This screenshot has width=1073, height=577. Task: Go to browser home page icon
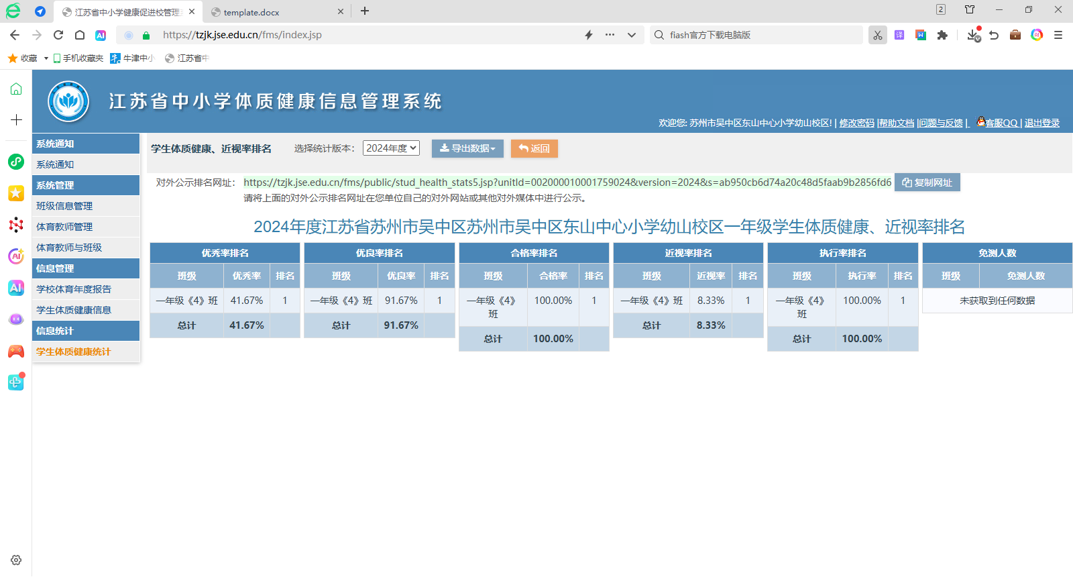80,35
